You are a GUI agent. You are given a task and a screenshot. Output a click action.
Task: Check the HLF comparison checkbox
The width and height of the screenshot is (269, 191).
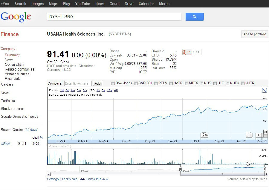pyautogui.click(x=215, y=83)
